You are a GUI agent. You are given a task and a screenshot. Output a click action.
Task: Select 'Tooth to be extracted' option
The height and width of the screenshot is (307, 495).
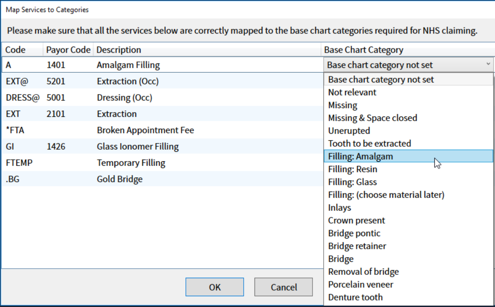pos(369,143)
